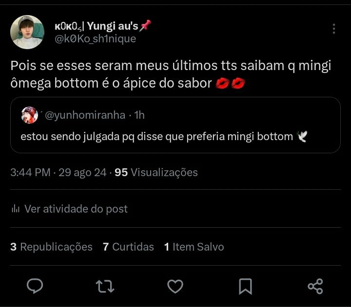Click the post author's profile avatar

[x=27, y=32]
